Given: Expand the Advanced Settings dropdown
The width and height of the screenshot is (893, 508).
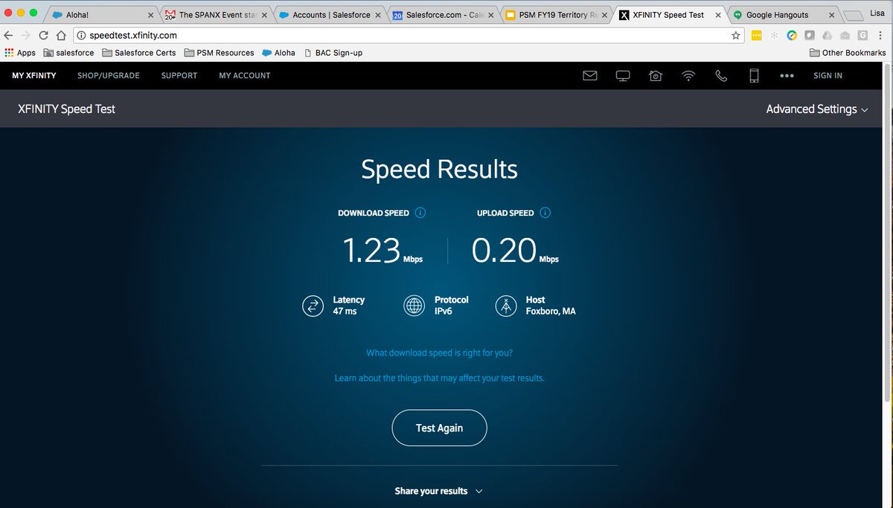Looking at the screenshot, I should [817, 109].
